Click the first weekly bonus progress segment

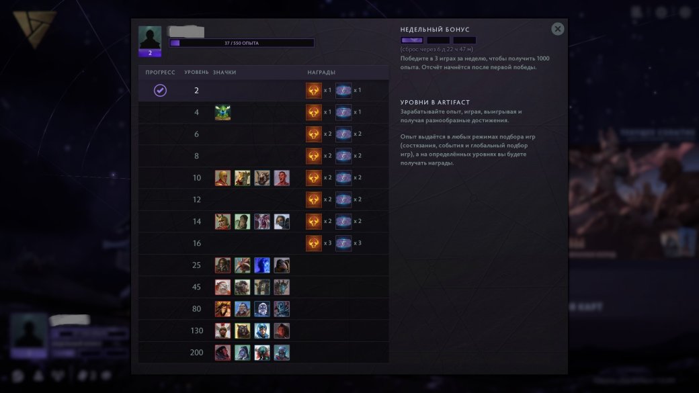tap(412, 40)
